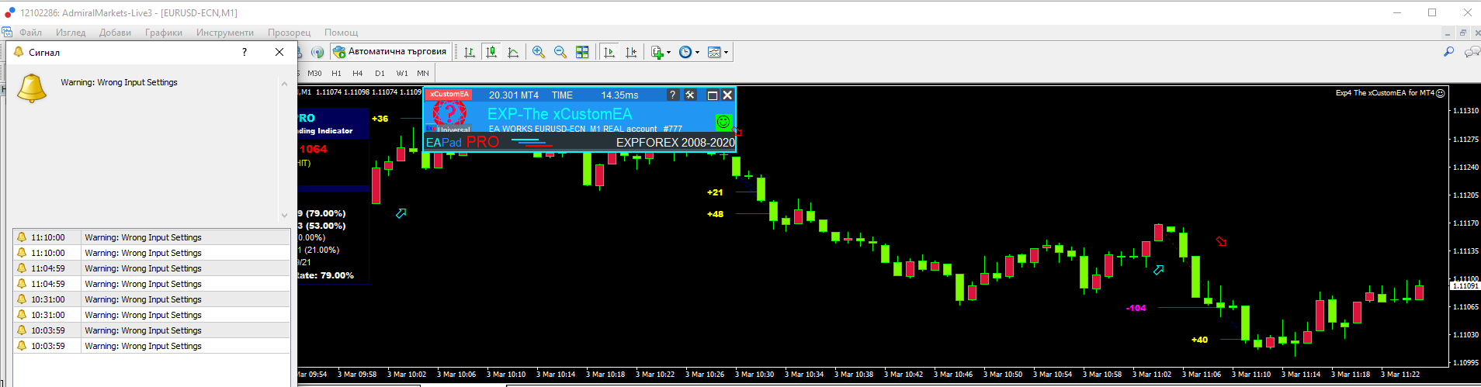Open the EAPad settings tools icon

click(690, 95)
